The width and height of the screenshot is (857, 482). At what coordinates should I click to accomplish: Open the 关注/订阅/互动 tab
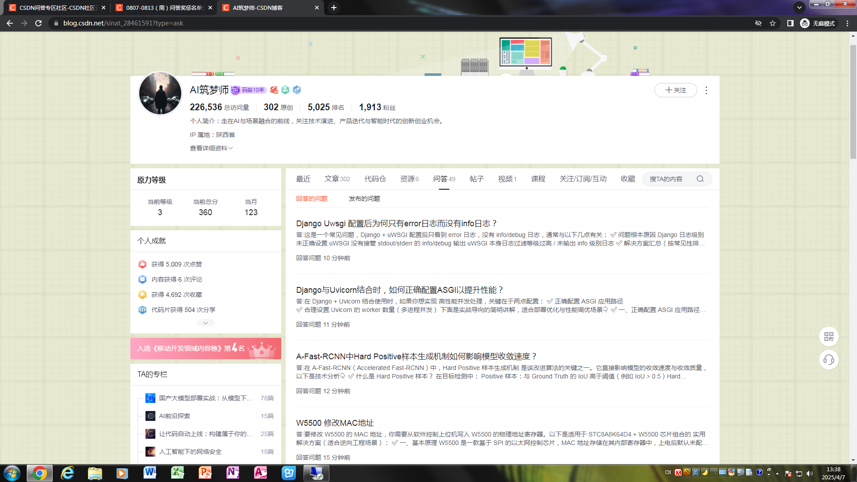click(583, 179)
